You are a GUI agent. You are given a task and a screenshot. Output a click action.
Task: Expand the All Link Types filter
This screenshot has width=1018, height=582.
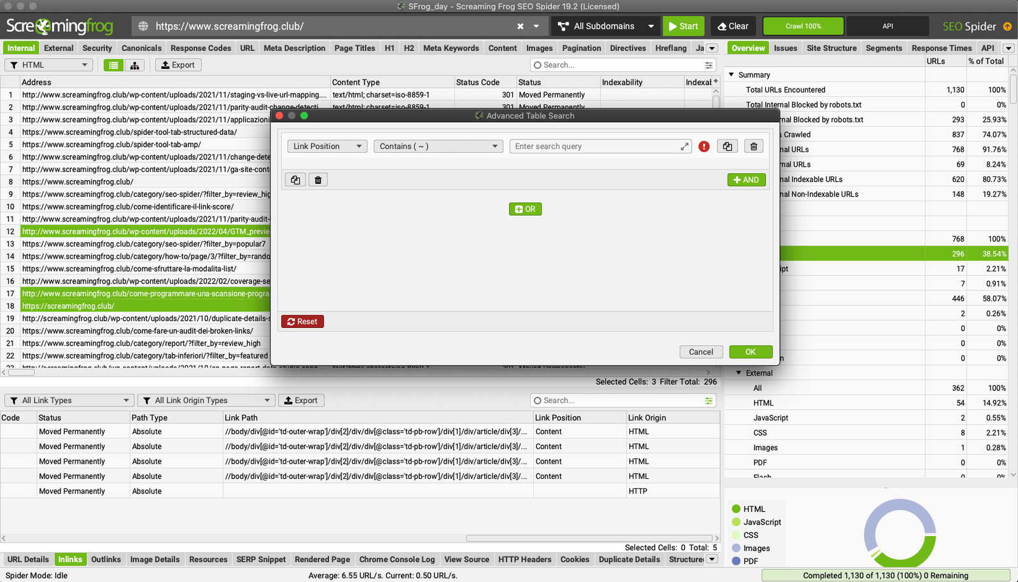point(69,401)
